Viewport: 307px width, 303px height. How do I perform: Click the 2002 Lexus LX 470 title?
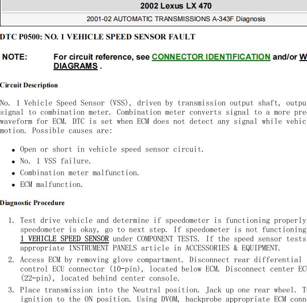[x=175, y=6]
